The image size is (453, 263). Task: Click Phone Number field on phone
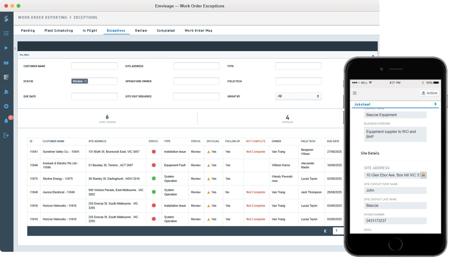click(x=395, y=221)
